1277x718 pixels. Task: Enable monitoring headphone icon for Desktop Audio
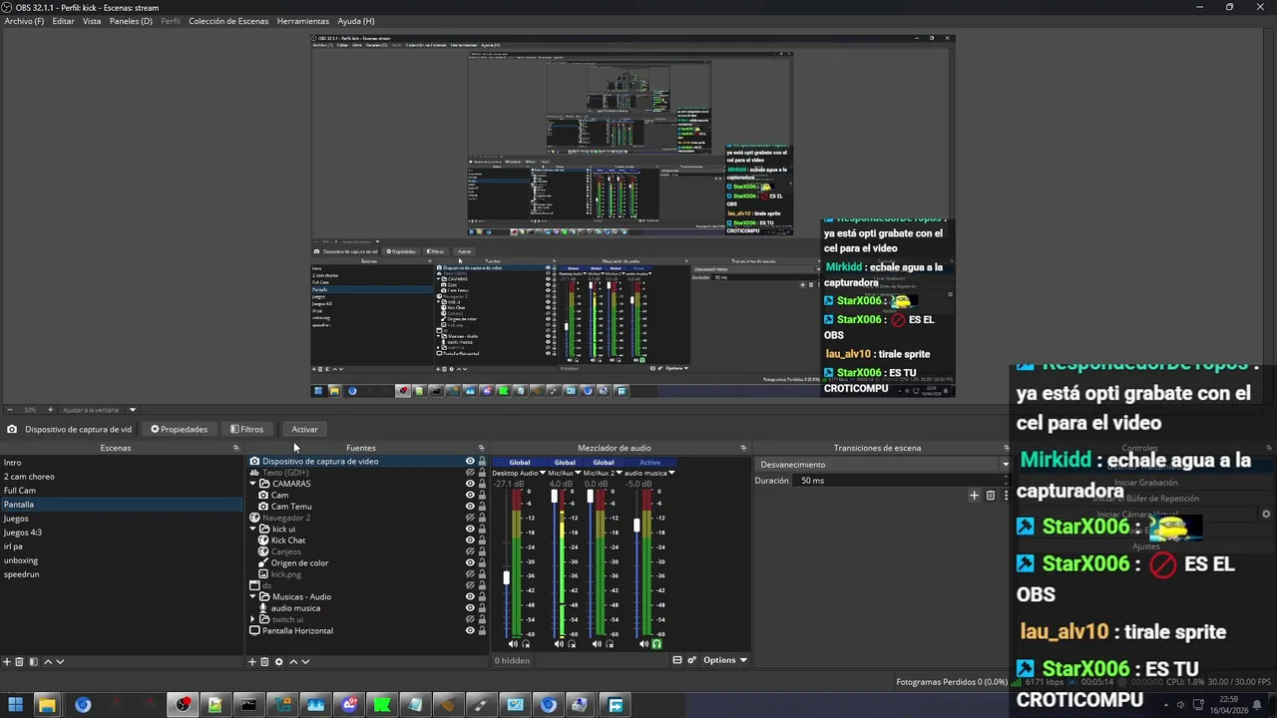pyautogui.click(x=526, y=644)
